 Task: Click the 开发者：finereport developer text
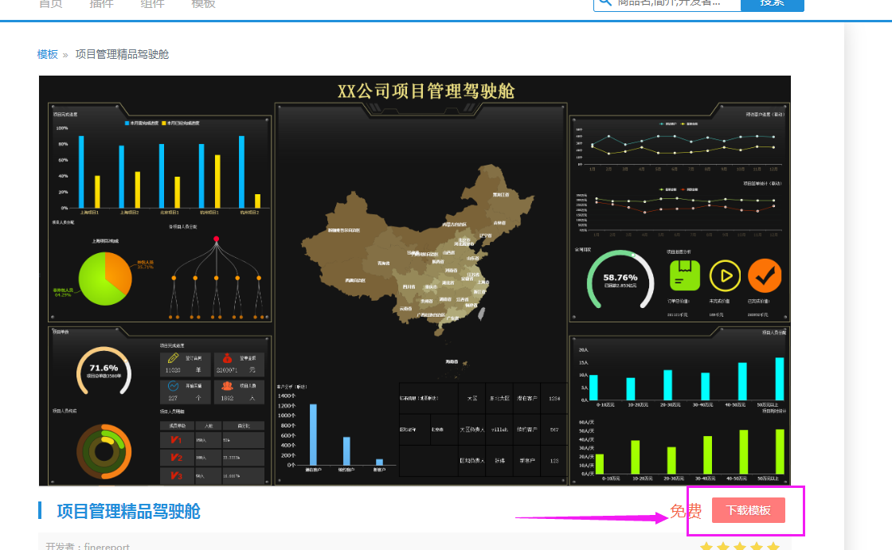pos(88,546)
